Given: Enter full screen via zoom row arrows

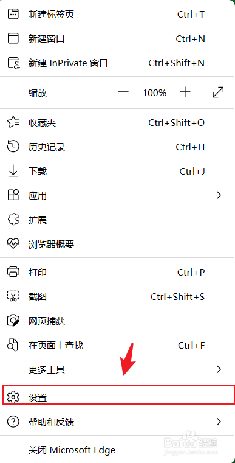Looking at the screenshot, I should pos(218,92).
